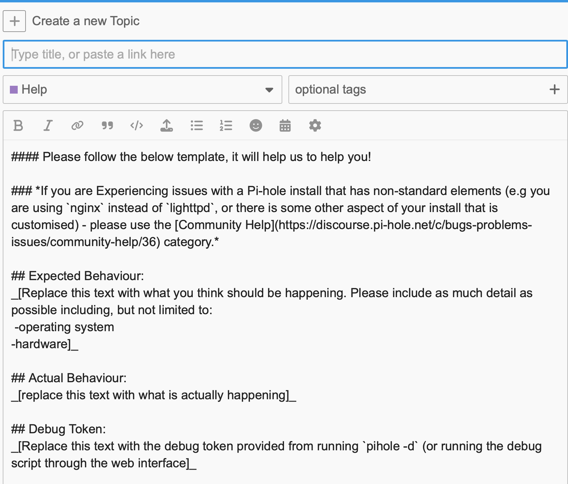The height and width of the screenshot is (484, 568).
Task: Apply Bold formatting
Action: (18, 126)
